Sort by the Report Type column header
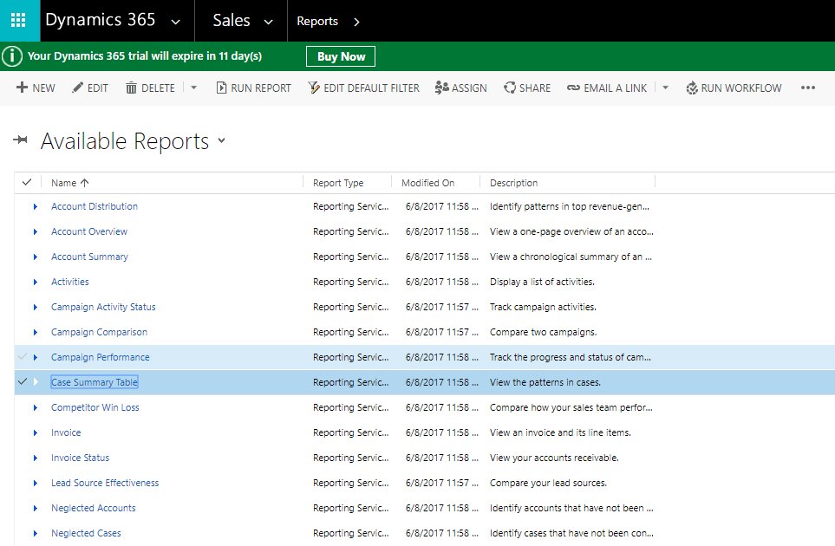 tap(338, 183)
